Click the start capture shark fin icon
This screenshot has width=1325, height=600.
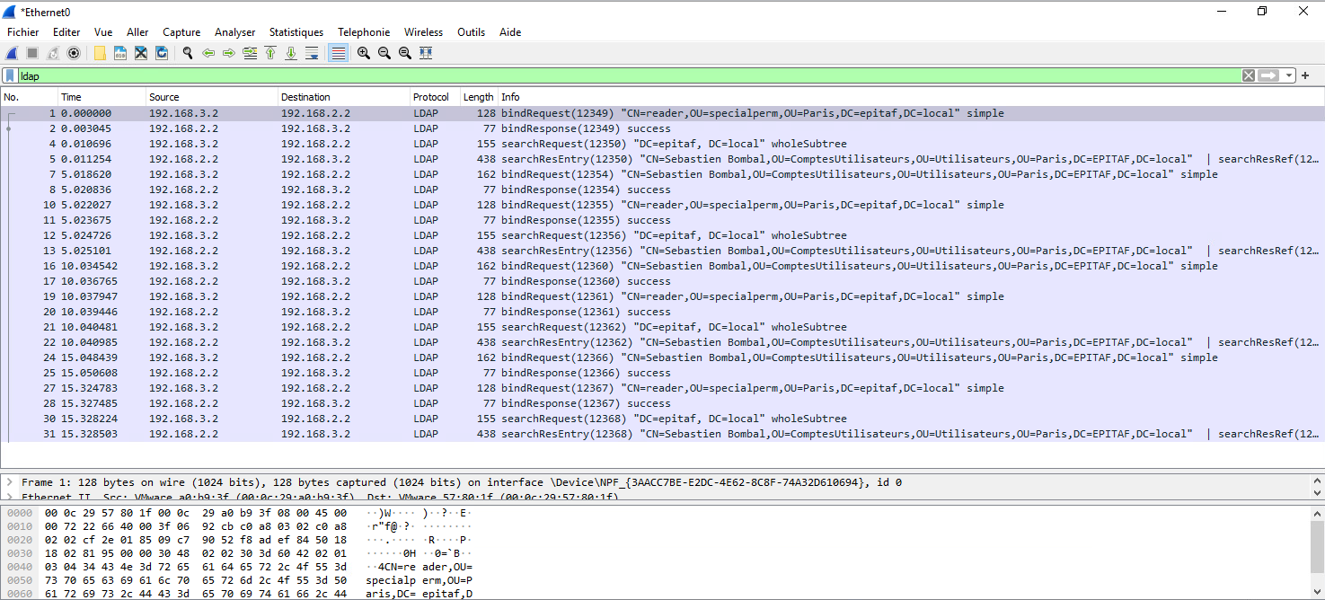[12, 53]
